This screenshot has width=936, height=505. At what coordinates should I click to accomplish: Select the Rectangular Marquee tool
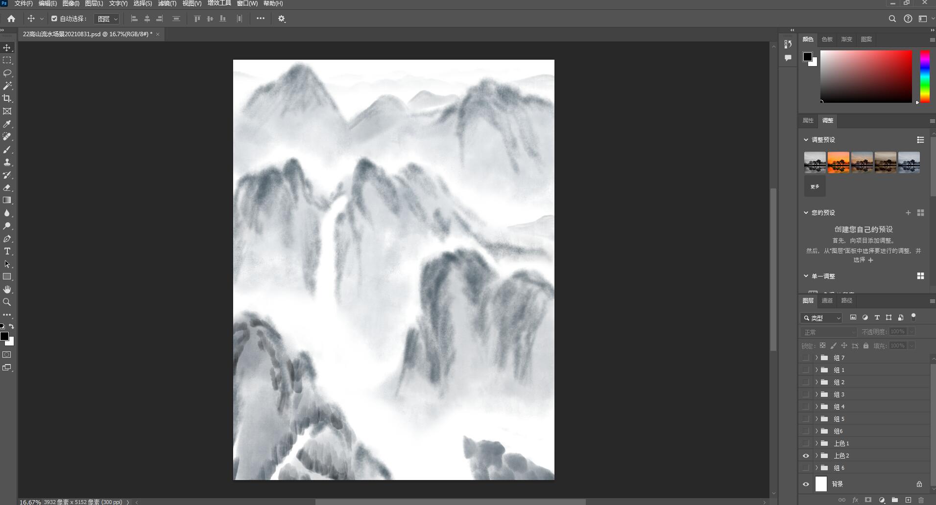7,60
